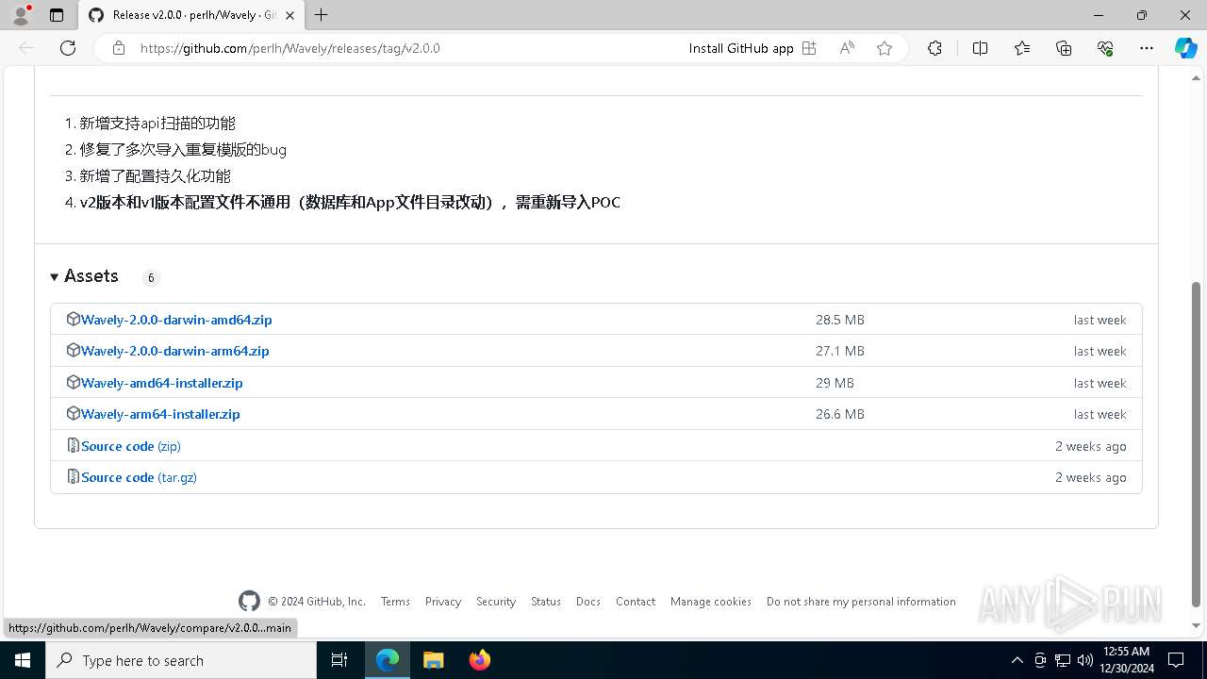The image size is (1207, 679).
Task: Click file icon beside Source code (tar.gz)
Action: pos(73,476)
